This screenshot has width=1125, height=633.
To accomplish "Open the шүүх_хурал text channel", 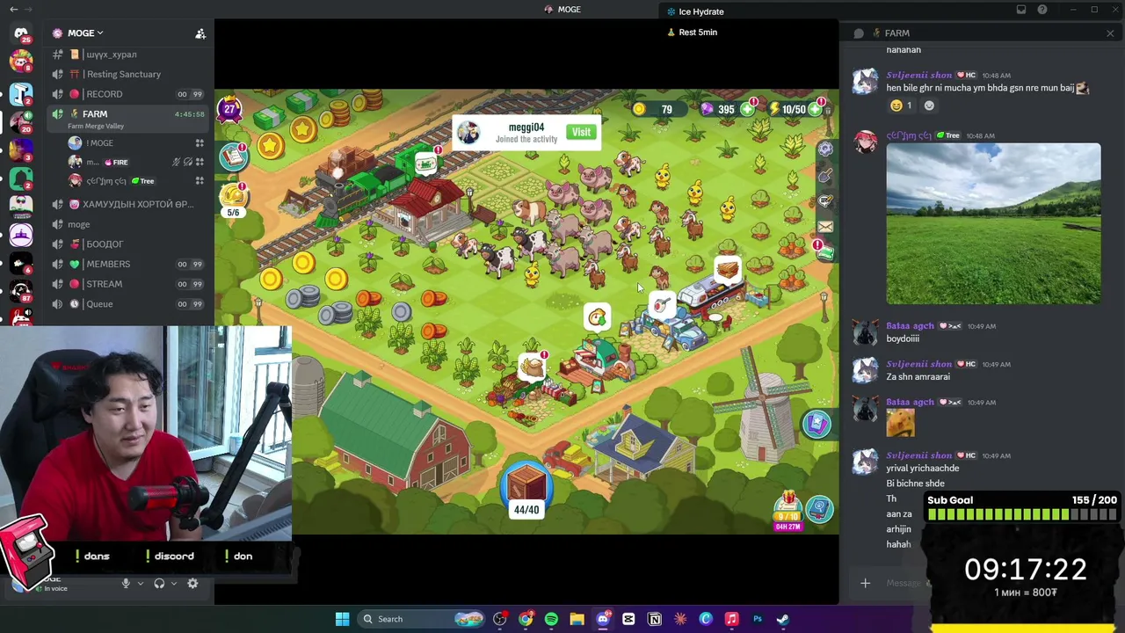I will click(130, 55).
